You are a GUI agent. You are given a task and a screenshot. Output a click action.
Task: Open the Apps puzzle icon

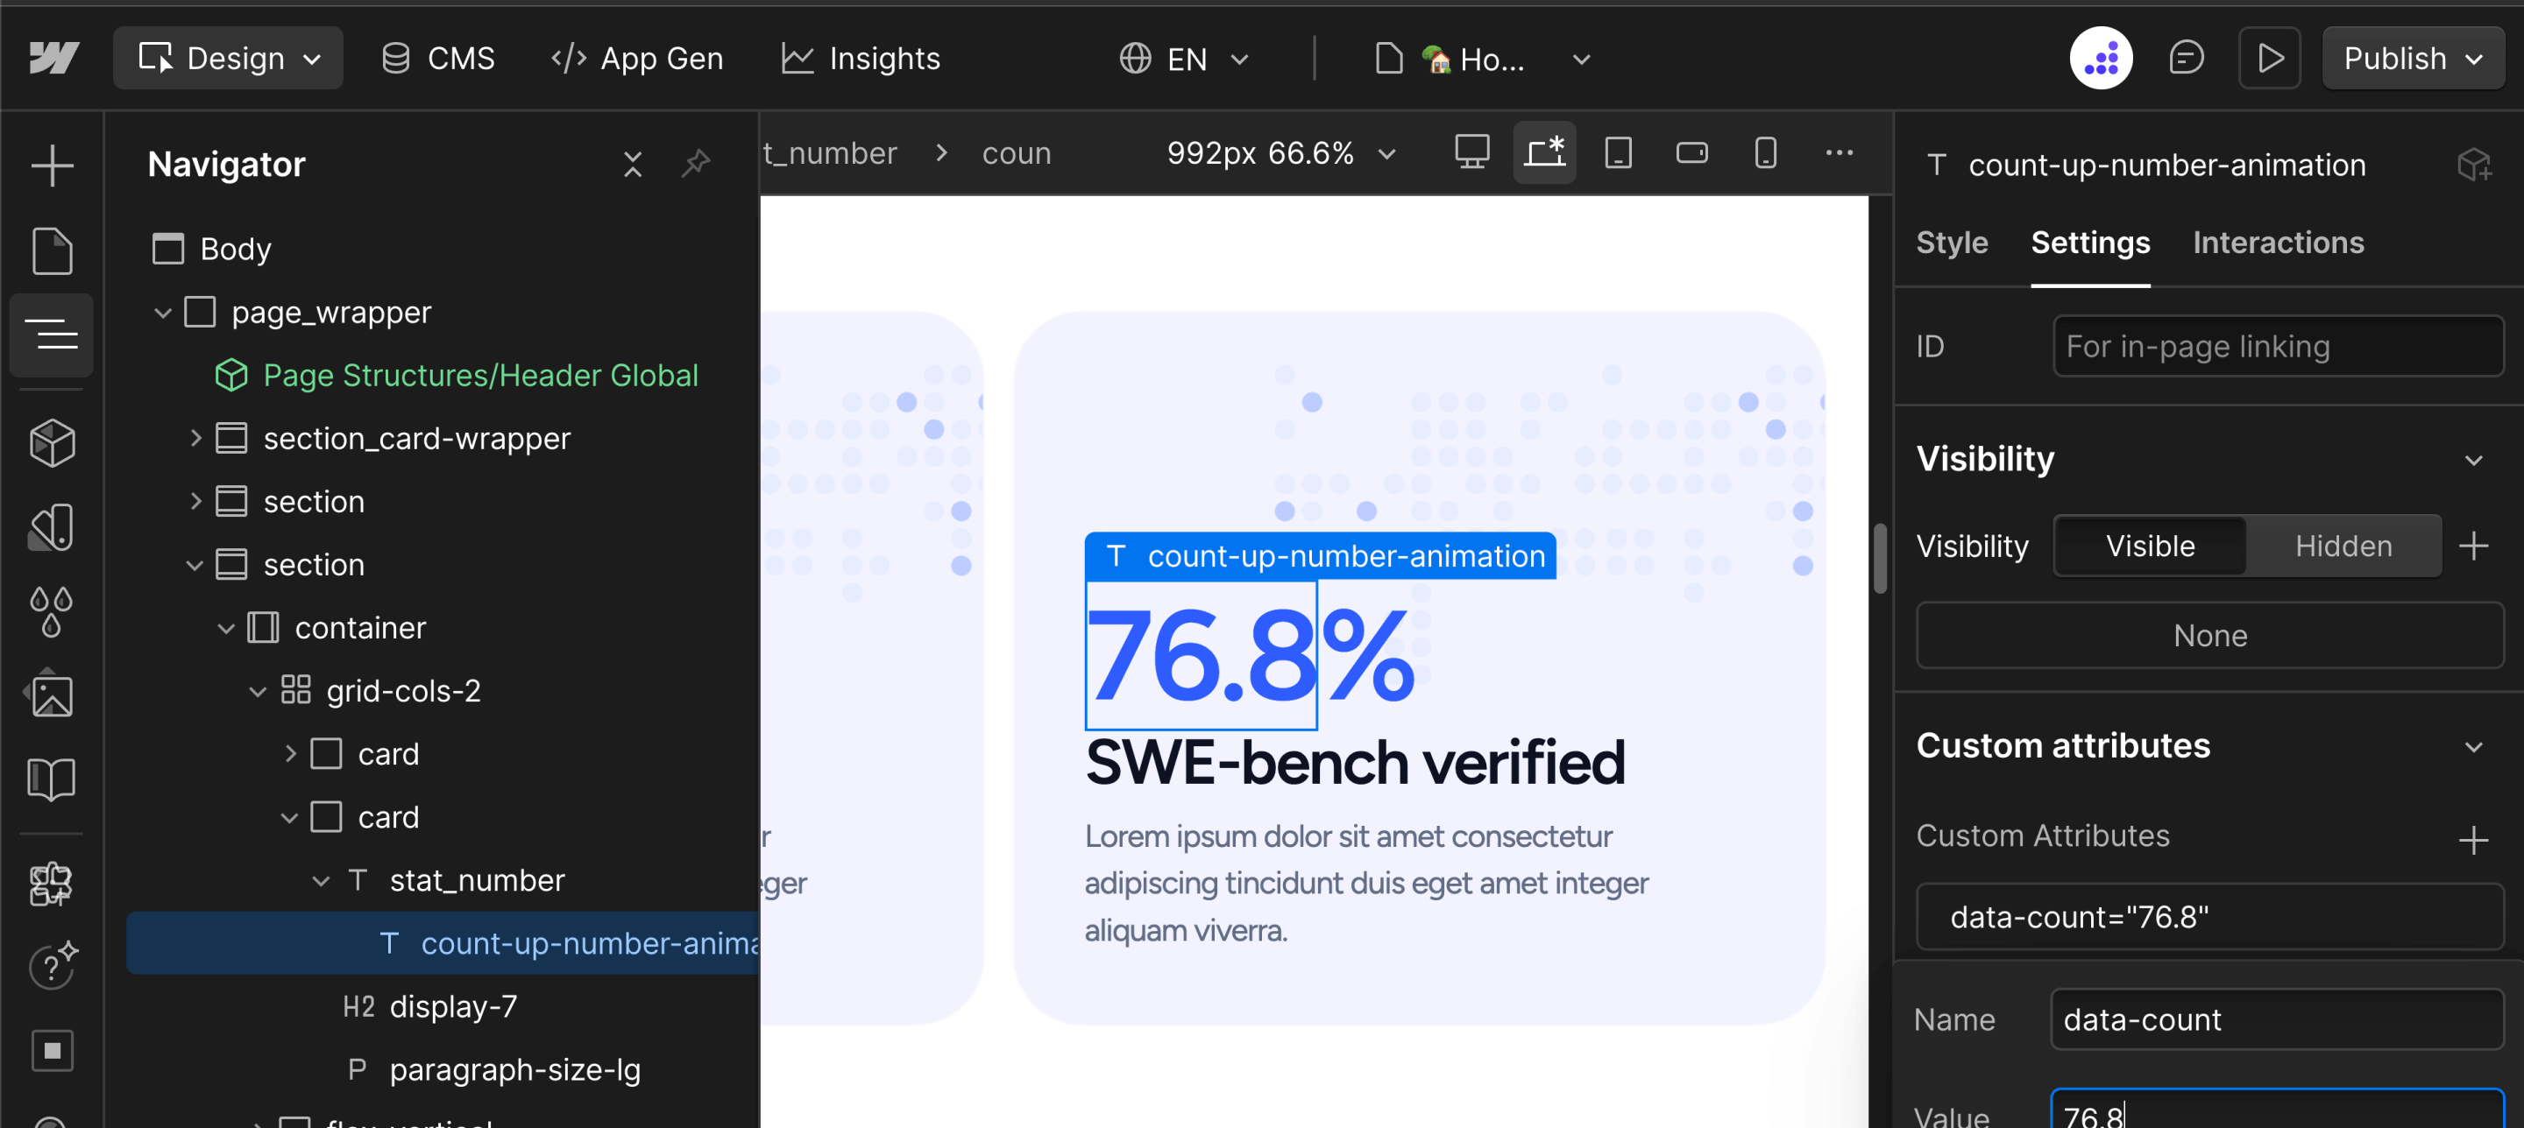[52, 885]
